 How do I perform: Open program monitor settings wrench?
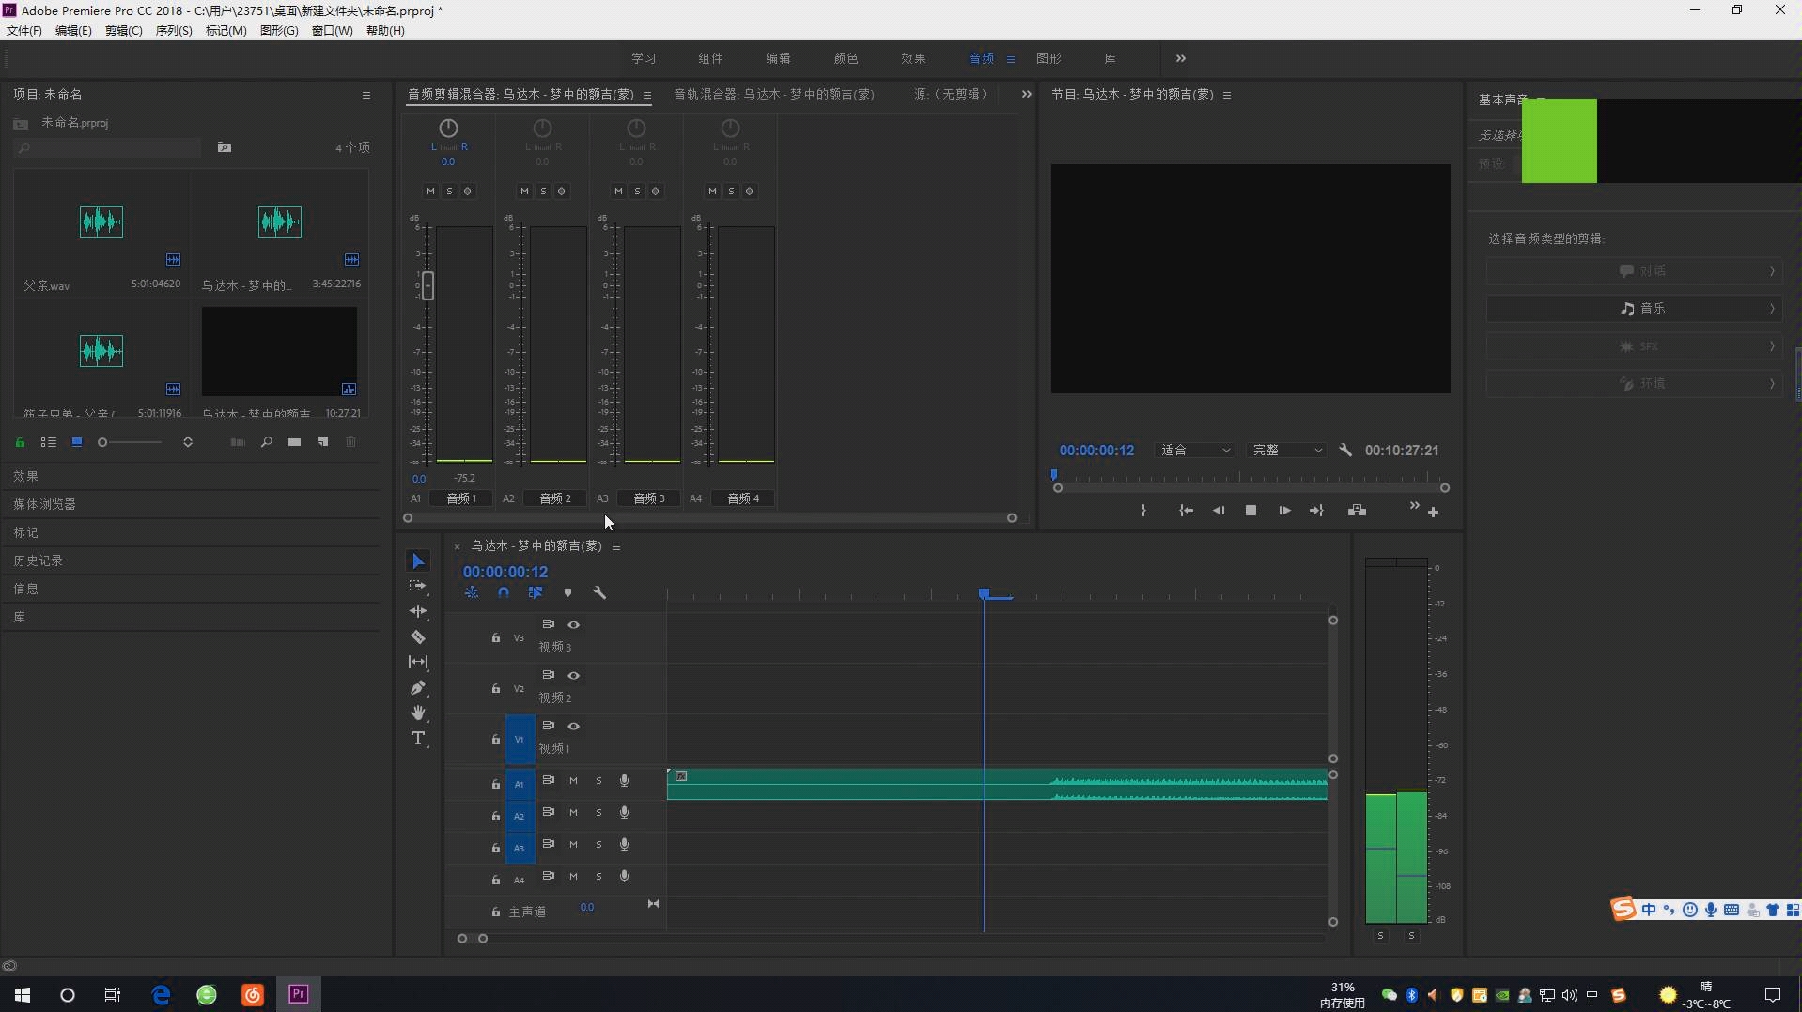(1345, 451)
